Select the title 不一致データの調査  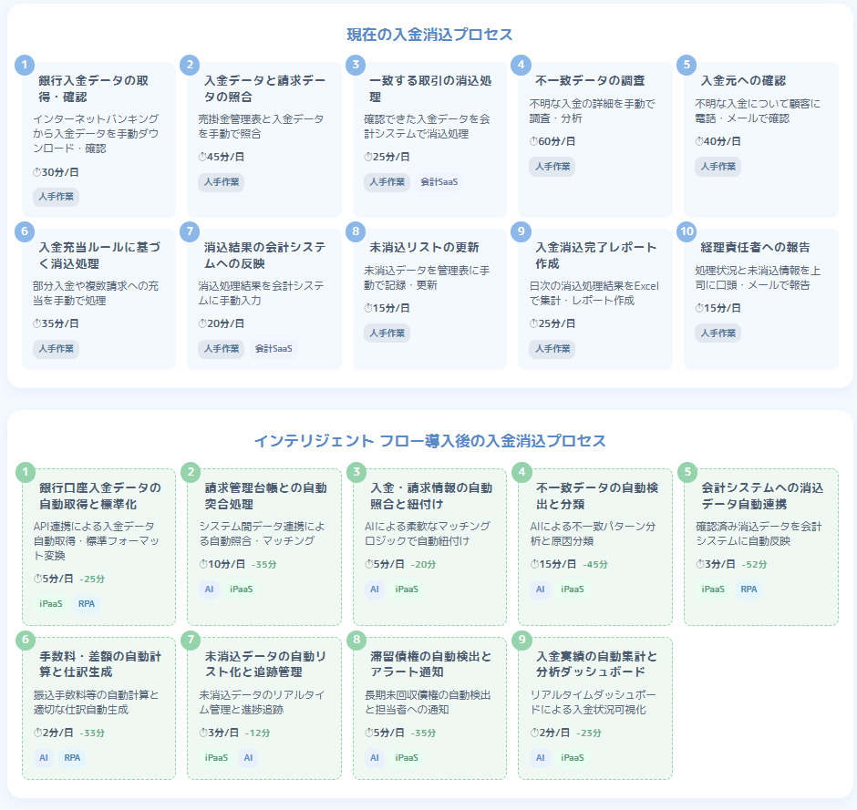click(590, 80)
